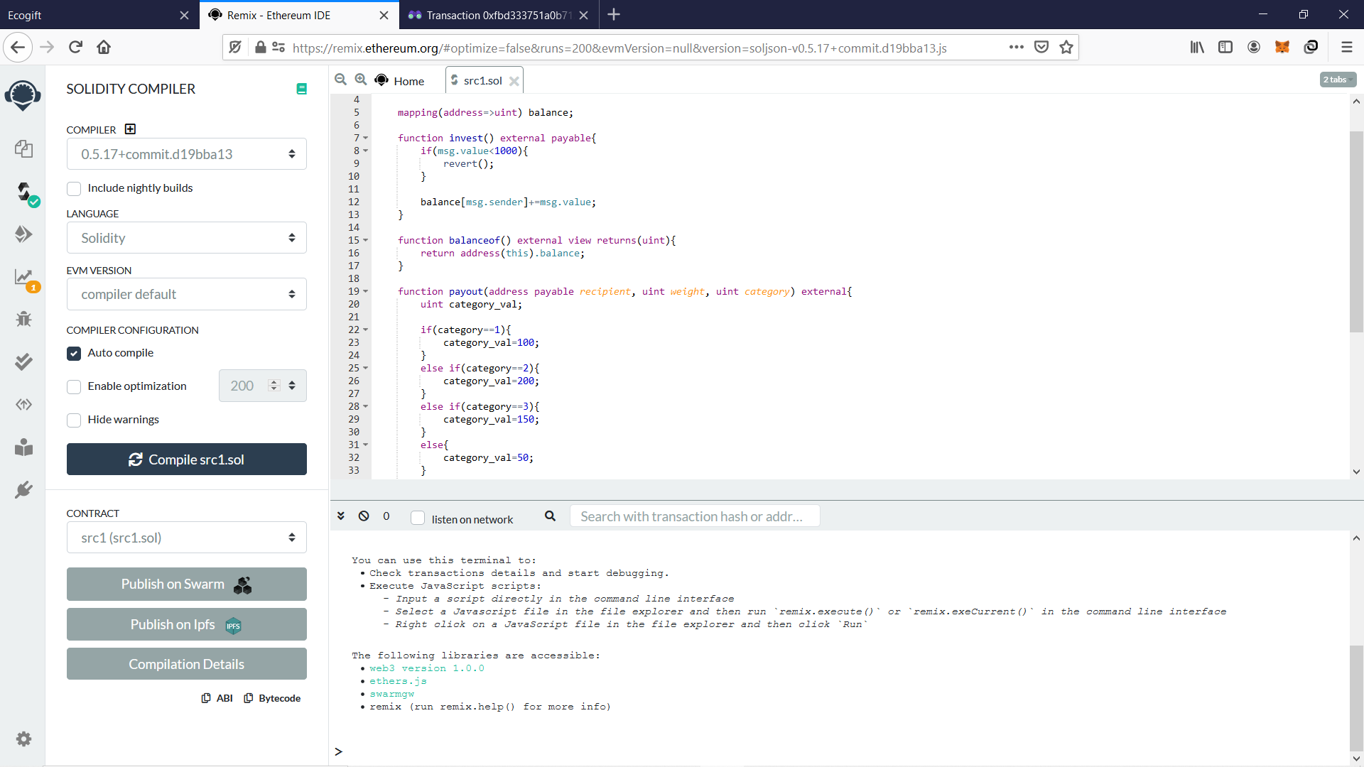Image resolution: width=1364 pixels, height=767 pixels.
Task: Click the transaction hash search field
Action: tap(694, 516)
